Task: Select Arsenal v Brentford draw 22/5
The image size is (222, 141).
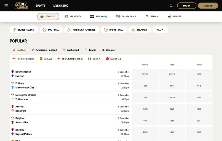Action: tap(172, 109)
